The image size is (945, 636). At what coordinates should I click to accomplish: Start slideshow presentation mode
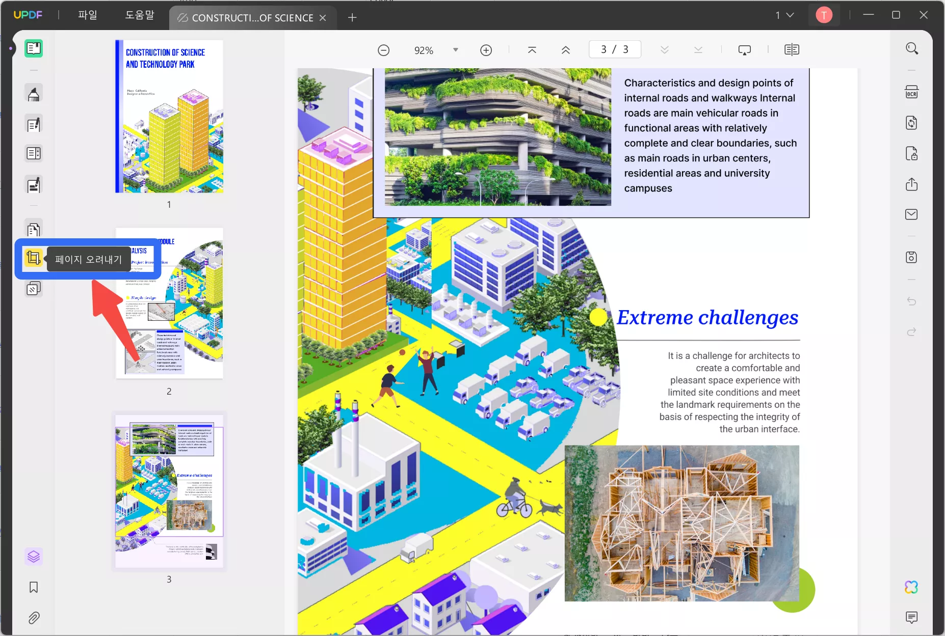click(x=745, y=50)
